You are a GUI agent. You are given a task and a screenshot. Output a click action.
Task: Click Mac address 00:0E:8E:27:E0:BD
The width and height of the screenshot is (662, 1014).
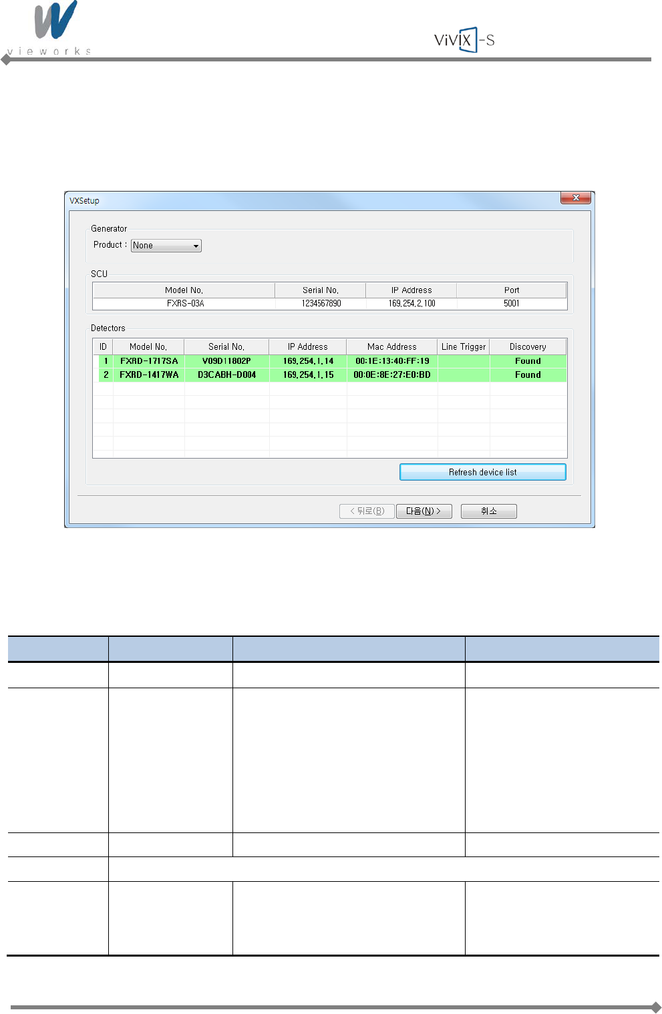392,375
